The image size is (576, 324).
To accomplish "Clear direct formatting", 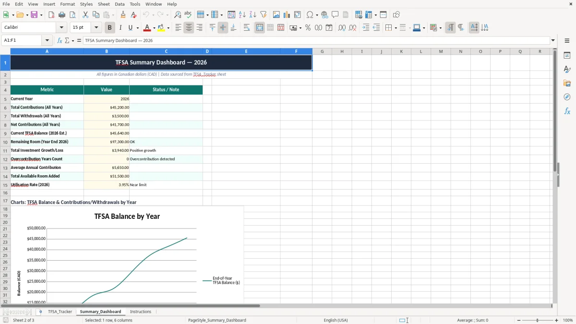I will 133,15.
